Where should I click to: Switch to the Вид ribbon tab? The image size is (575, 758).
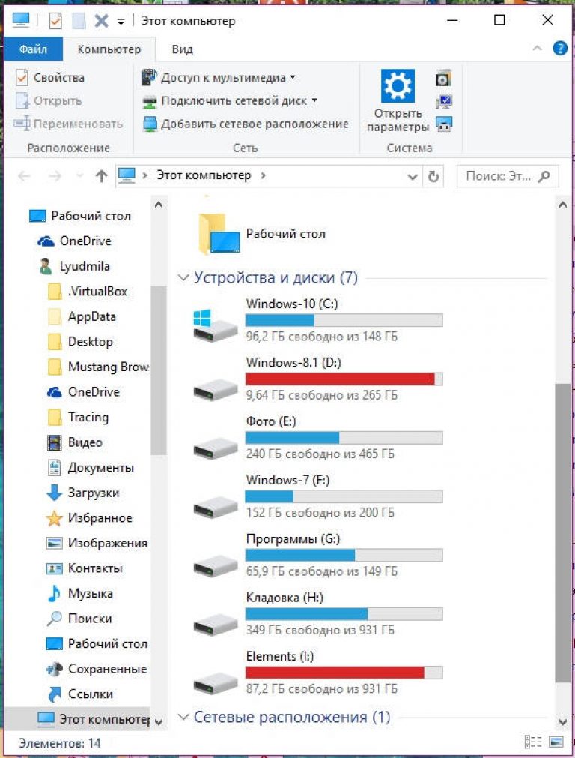pyautogui.click(x=182, y=49)
